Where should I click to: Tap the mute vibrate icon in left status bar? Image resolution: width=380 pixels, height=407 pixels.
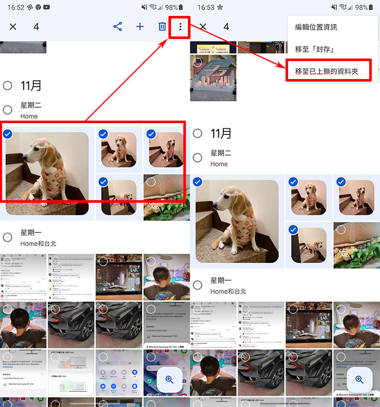144,7
